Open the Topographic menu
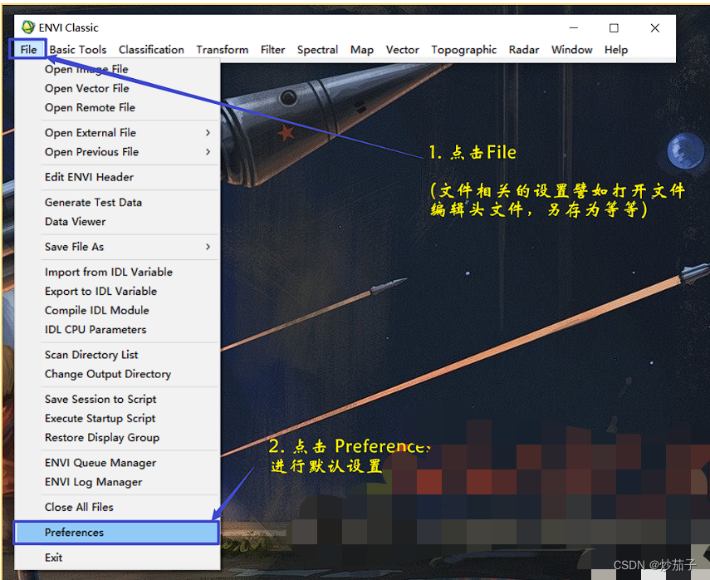This screenshot has width=710, height=580. click(x=463, y=49)
